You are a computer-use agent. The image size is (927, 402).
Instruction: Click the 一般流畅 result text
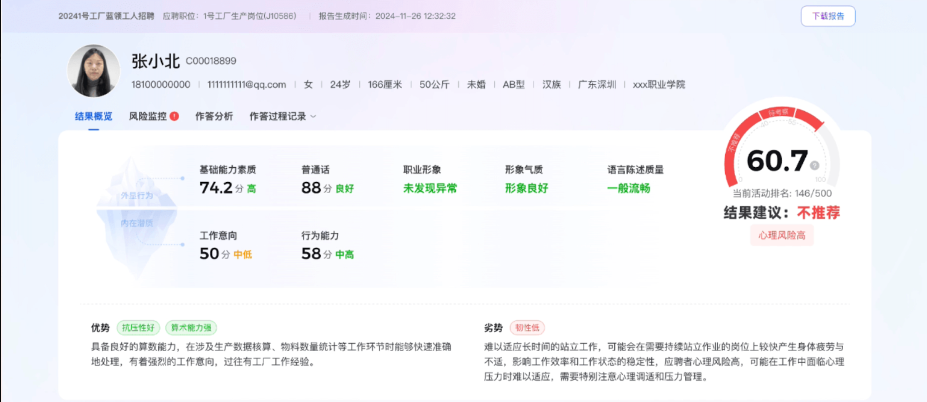(629, 188)
